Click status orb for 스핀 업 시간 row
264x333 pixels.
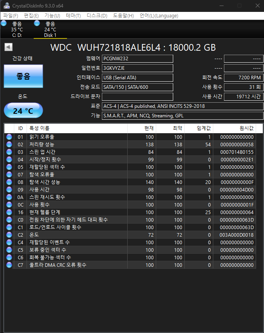click(x=9, y=152)
